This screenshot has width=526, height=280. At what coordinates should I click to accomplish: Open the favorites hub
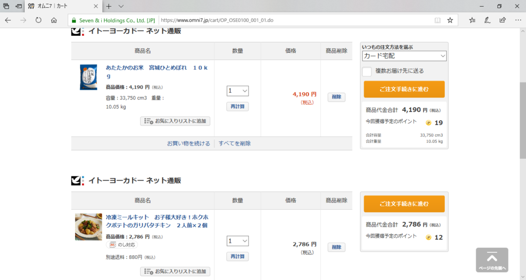click(473, 20)
